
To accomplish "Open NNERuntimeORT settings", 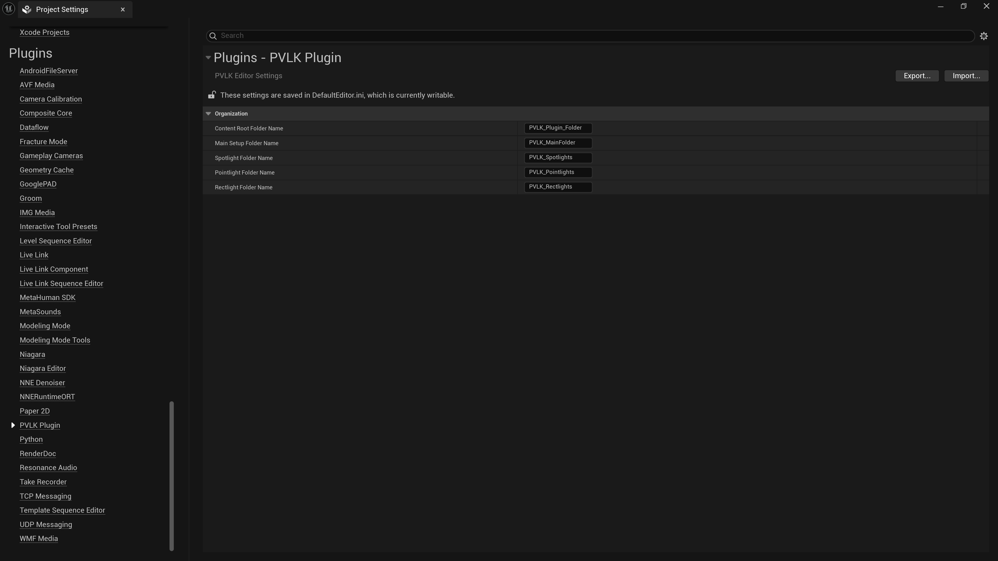I will 47,396.
